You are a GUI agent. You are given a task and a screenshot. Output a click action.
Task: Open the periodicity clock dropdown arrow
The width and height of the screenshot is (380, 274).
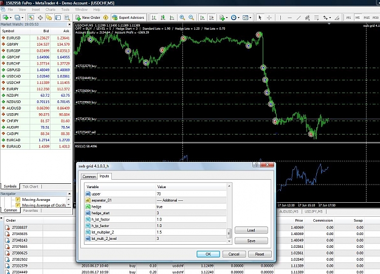[x=238, y=18]
